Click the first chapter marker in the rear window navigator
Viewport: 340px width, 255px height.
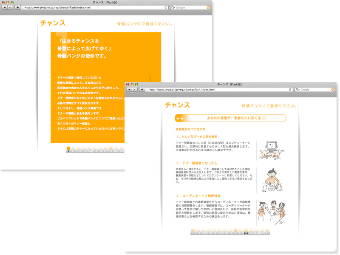click(68, 149)
